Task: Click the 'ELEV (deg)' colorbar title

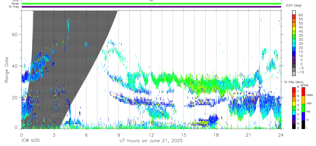Action: pos(294,5)
